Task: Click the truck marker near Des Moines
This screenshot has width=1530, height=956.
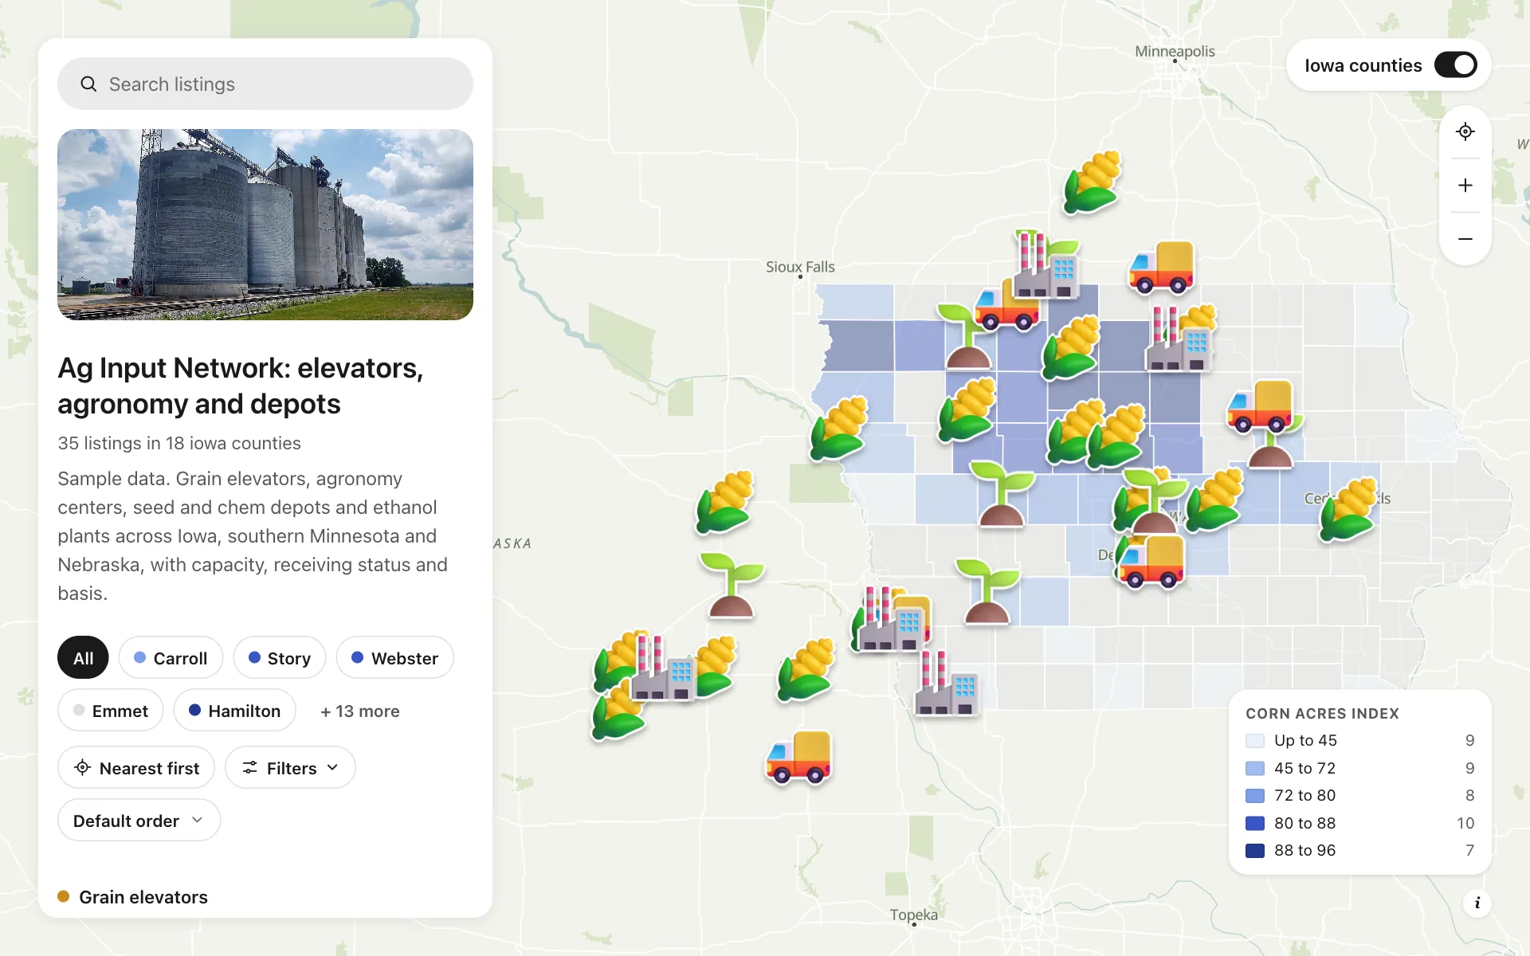Action: pyautogui.click(x=1151, y=561)
